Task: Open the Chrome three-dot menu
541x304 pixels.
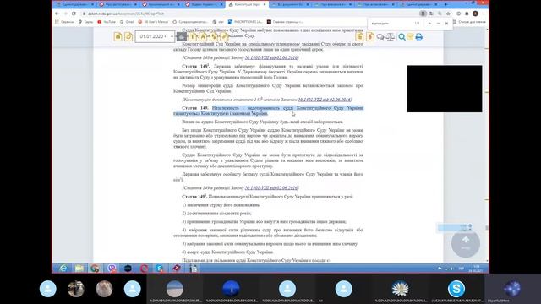Action: pyautogui.click(x=484, y=14)
